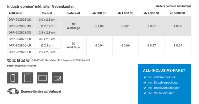Click checkmark beside incl. Versandkosten
The image size is (199, 104).
(x=145, y=93)
